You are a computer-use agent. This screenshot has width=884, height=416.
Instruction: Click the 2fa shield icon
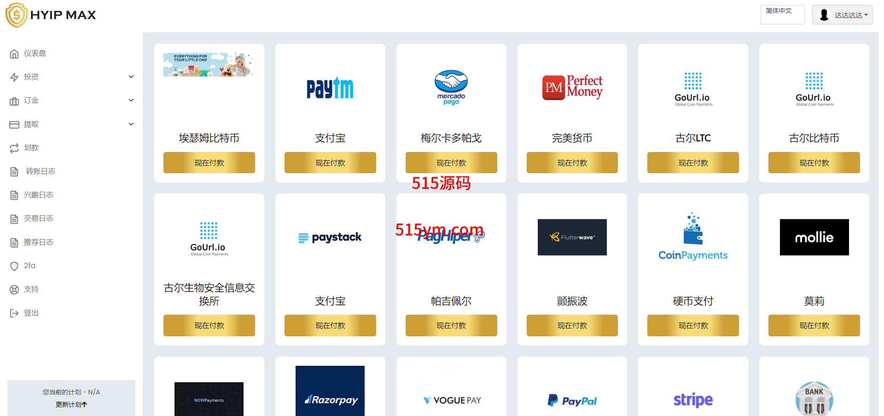[14, 266]
